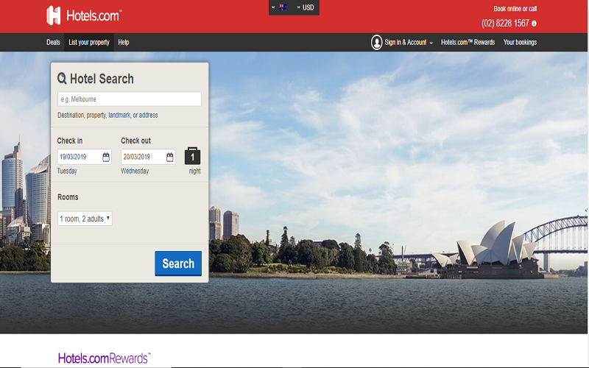589x368 pixels.
Task: Click the Hotels.com Rewards purple logo
Action: pyautogui.click(x=105, y=358)
